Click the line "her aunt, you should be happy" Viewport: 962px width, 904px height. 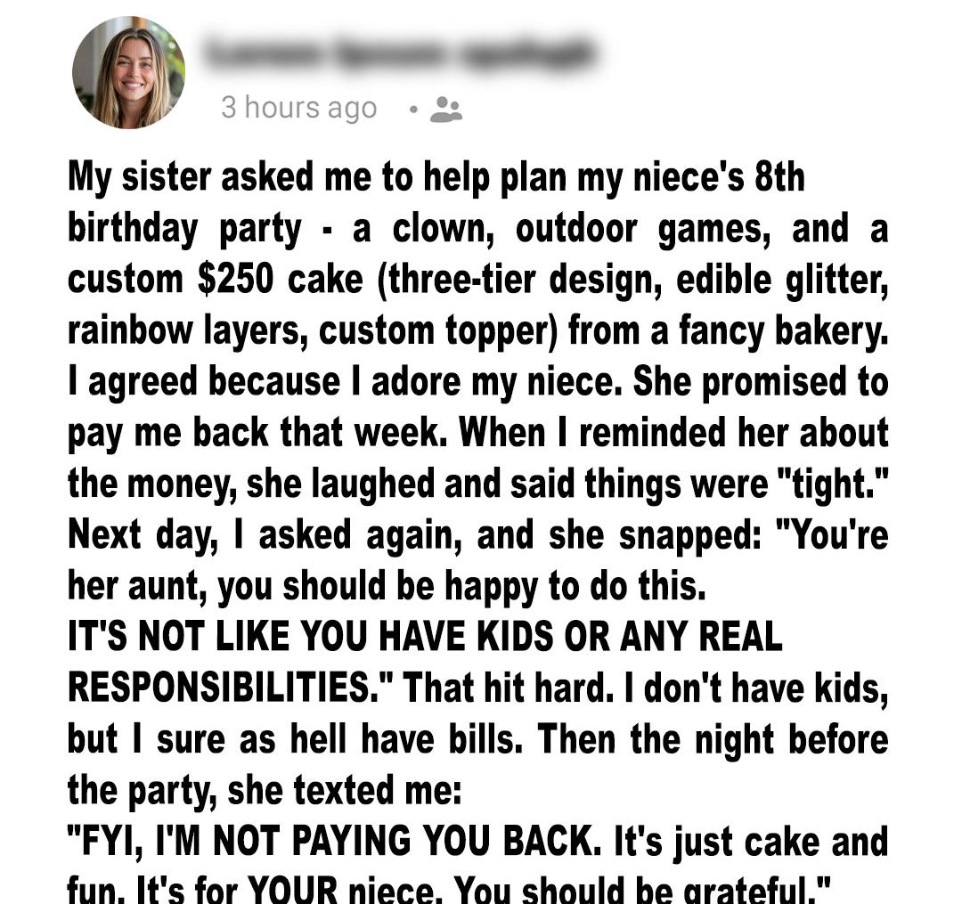[x=386, y=586]
